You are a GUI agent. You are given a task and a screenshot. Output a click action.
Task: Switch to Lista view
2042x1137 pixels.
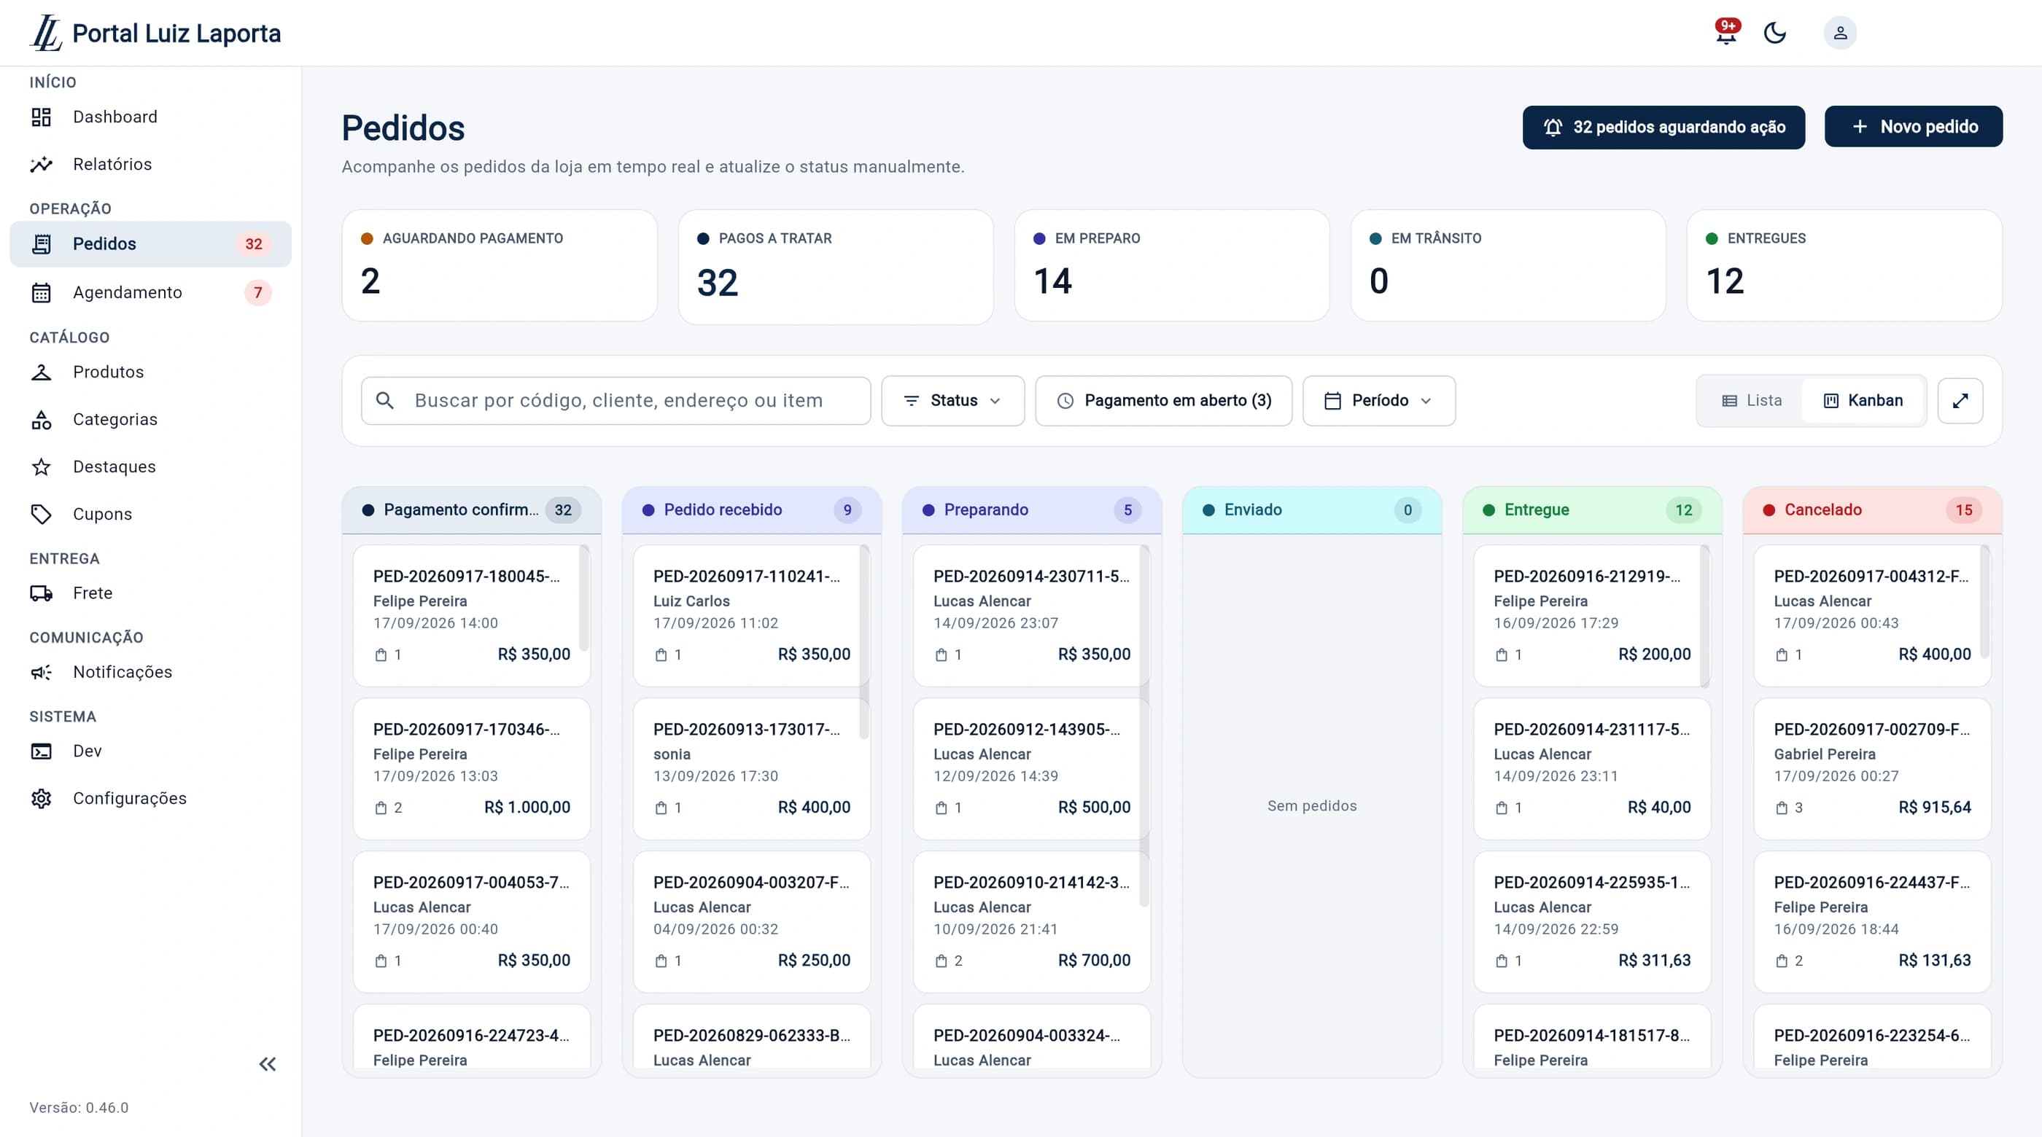[x=1751, y=401]
